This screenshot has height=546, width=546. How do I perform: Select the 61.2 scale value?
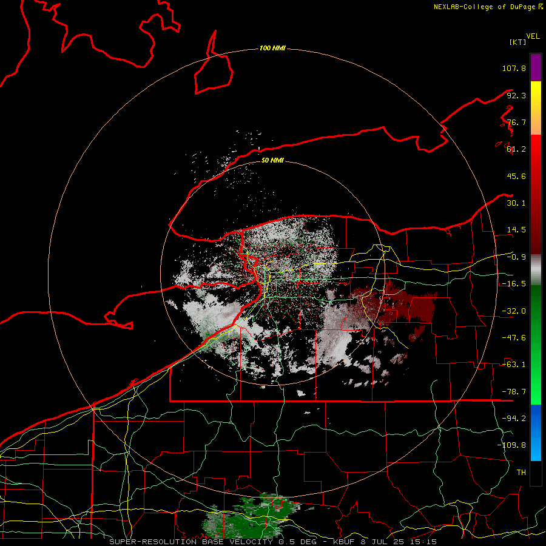click(x=516, y=149)
